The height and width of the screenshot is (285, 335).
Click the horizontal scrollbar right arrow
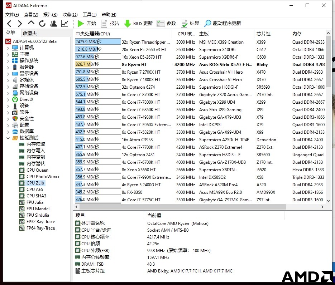pos(322,207)
